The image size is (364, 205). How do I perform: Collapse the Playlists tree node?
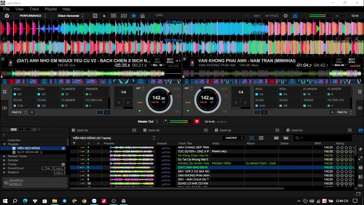[x=4, y=144]
